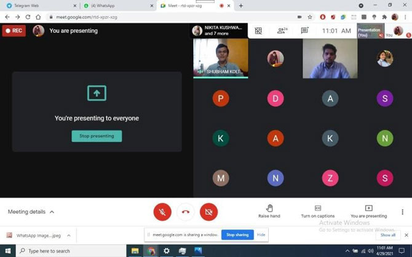
Task: Hide the screen sharing notification bar
Action: 261,235
